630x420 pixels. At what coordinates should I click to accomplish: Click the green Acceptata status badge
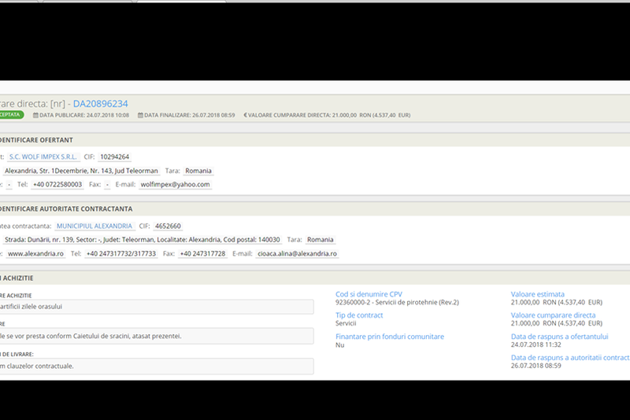11,115
